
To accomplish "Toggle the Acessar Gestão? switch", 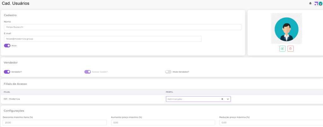I will [88, 72].
